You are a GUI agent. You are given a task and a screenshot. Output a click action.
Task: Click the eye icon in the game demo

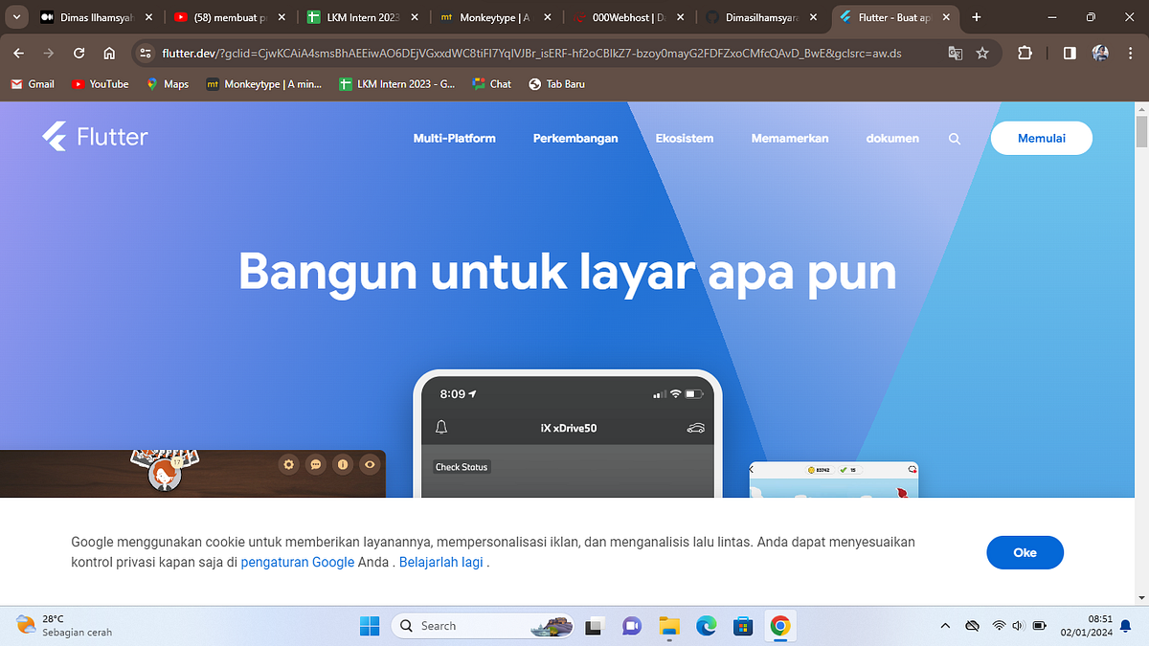(x=370, y=464)
